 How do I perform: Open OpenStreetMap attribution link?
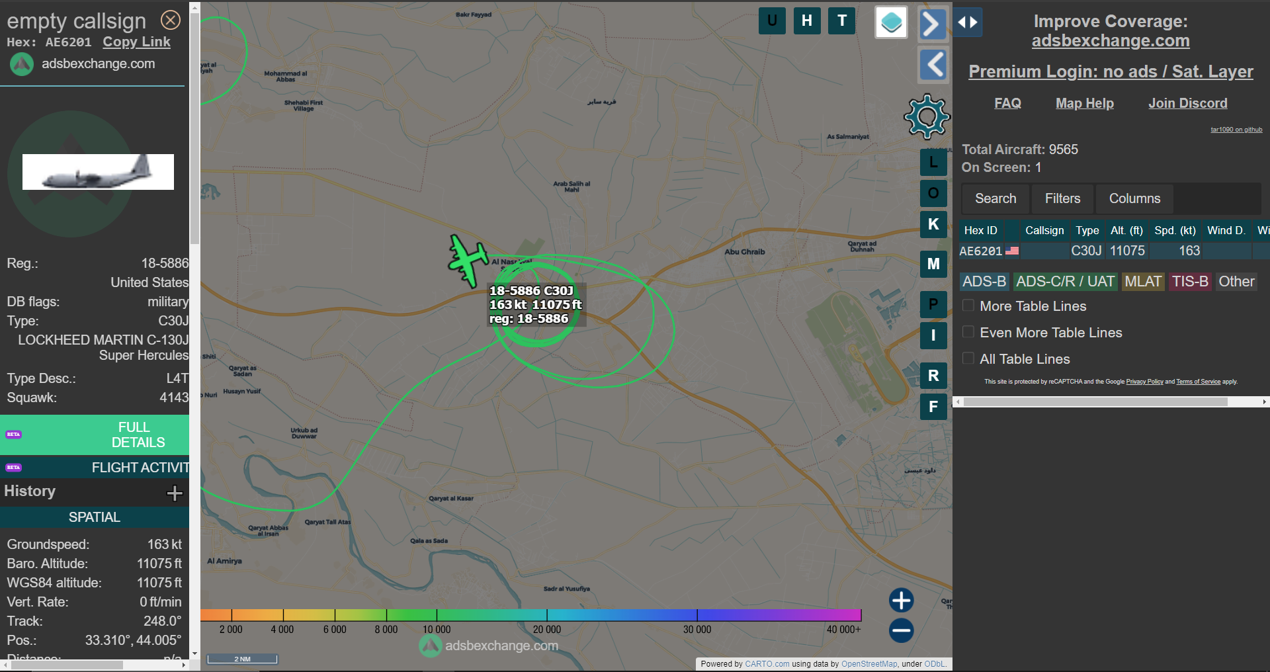pos(869,664)
